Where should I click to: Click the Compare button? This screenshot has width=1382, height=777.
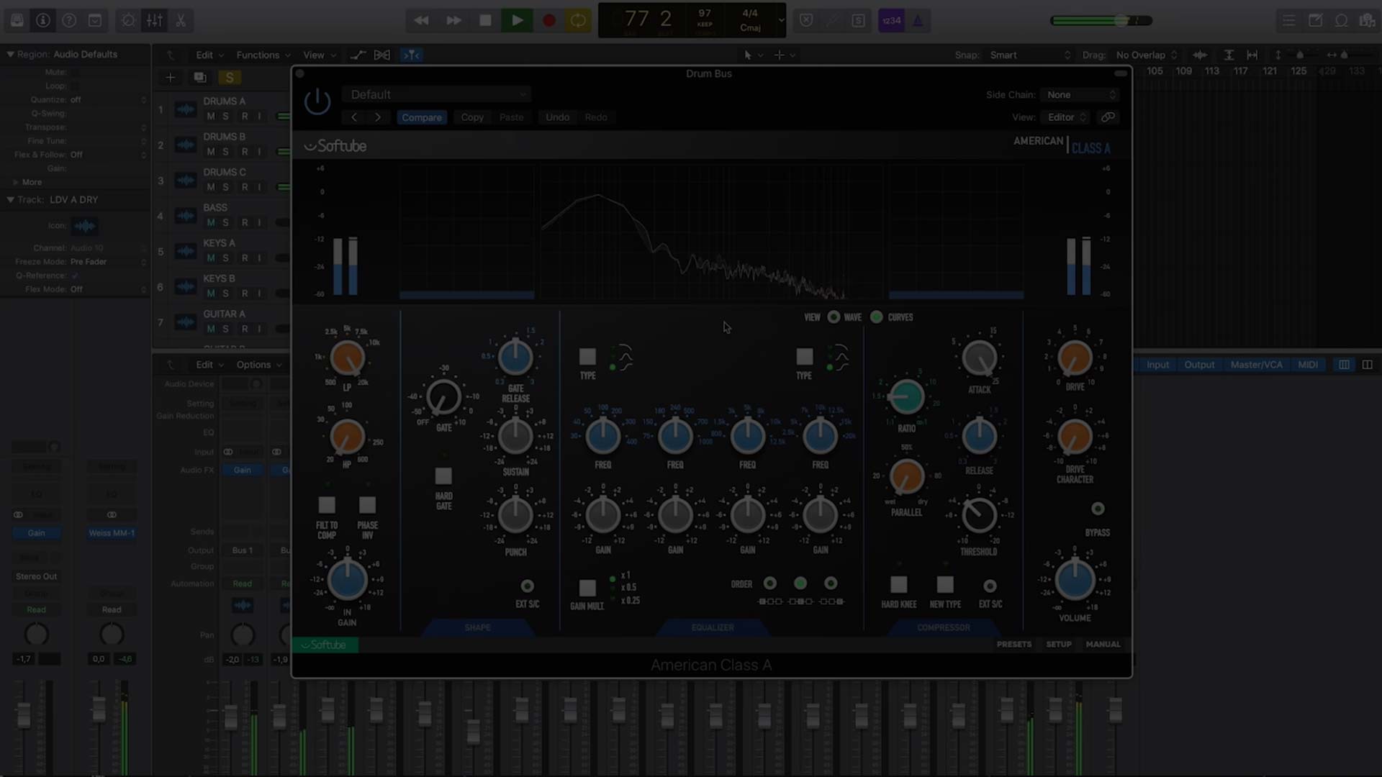point(422,117)
